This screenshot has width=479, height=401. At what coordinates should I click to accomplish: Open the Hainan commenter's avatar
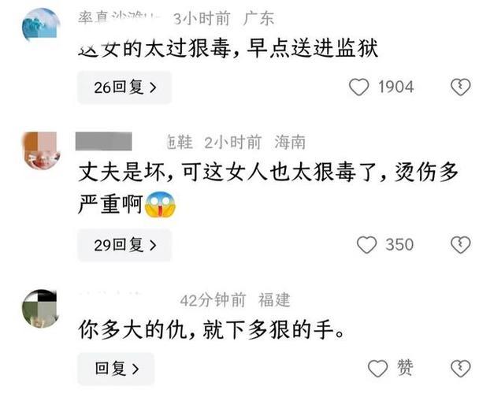41,150
